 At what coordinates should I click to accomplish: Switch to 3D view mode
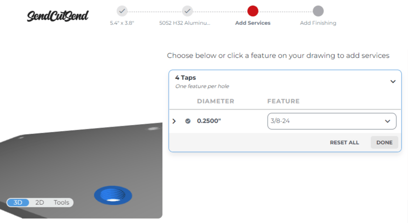18,202
